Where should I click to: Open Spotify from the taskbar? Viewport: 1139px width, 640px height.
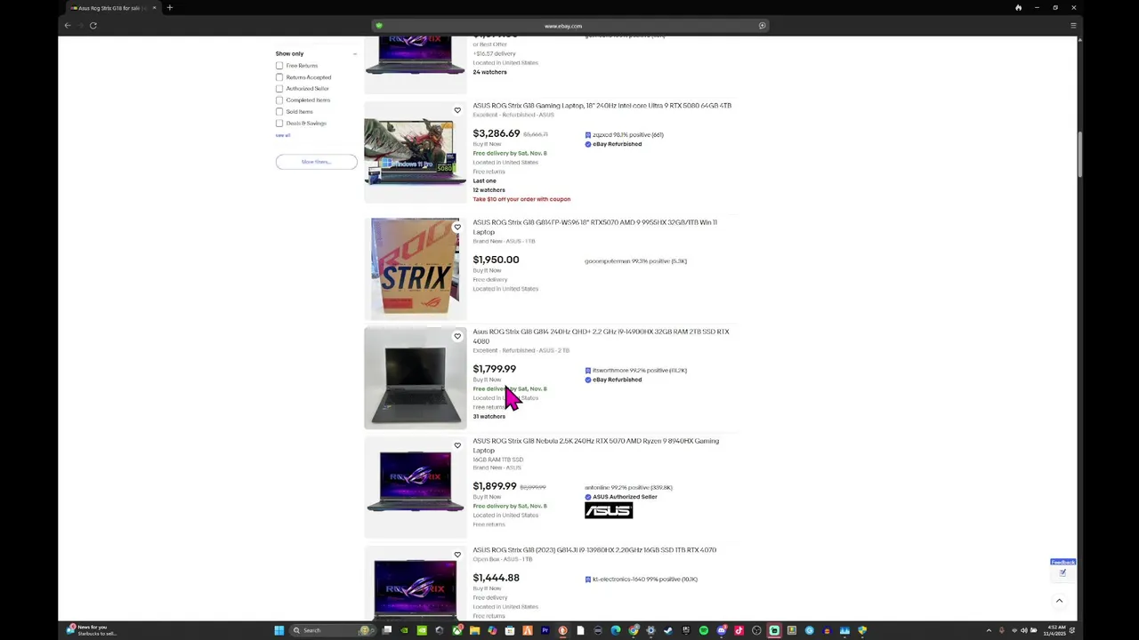(704, 630)
